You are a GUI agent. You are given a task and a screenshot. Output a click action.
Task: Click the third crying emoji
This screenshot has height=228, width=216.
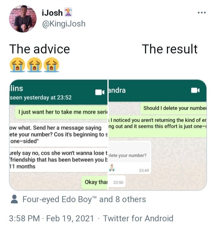point(51,65)
